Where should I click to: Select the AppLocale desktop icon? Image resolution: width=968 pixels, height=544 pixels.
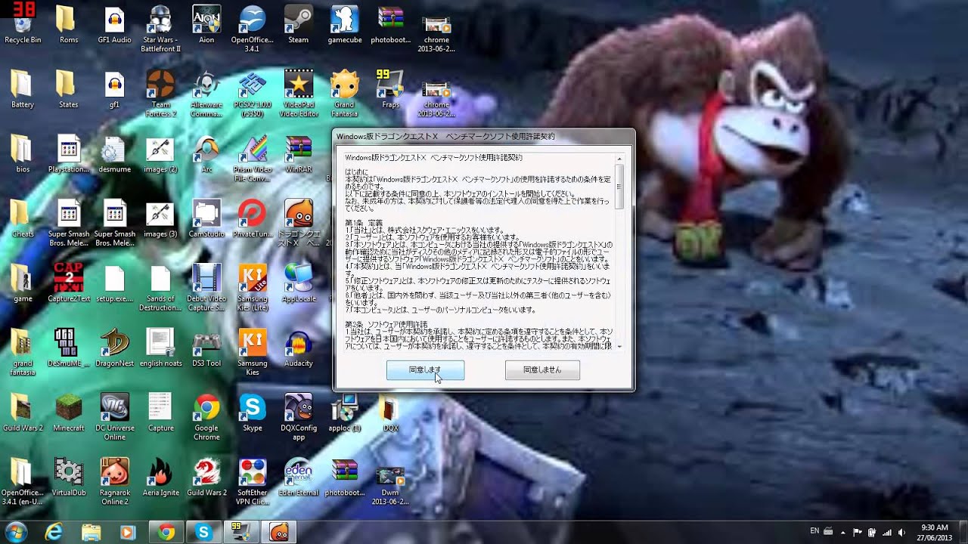click(298, 283)
